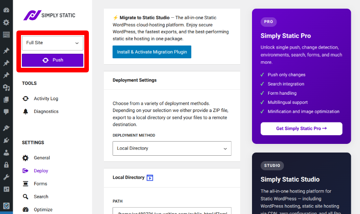The image size is (360, 214).
Task: Play the Local Directory video tutorial icon
Action: click(150, 178)
